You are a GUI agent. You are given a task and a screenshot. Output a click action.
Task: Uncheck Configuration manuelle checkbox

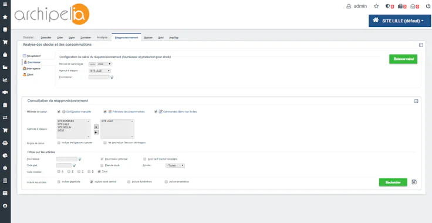[59, 112]
